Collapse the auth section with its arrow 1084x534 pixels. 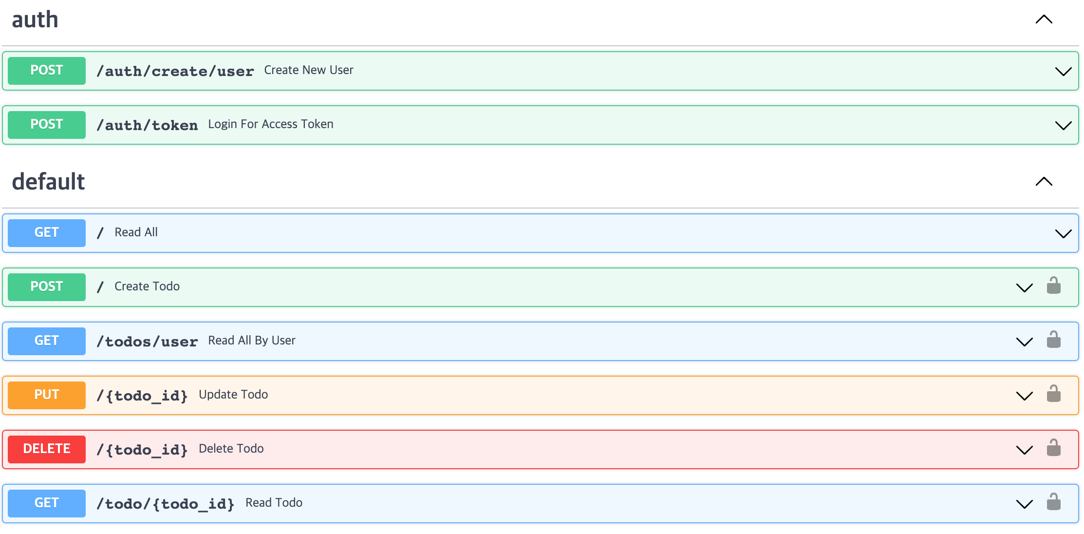(x=1044, y=19)
